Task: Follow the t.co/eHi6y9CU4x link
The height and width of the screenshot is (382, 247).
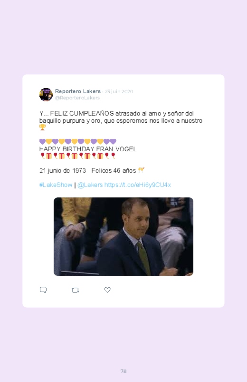Action: point(138,185)
